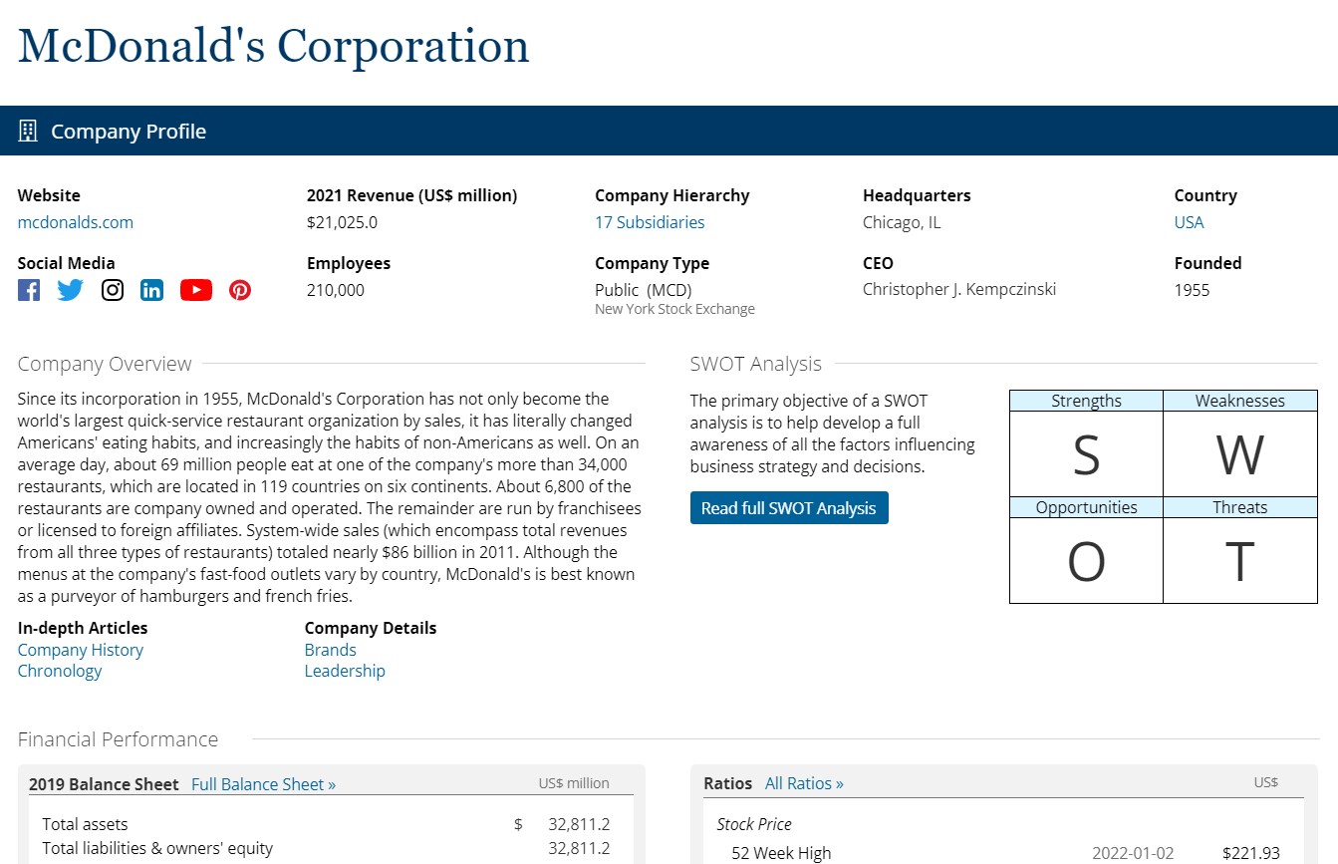Click the 2022-01-02 date value

pos(1133,853)
